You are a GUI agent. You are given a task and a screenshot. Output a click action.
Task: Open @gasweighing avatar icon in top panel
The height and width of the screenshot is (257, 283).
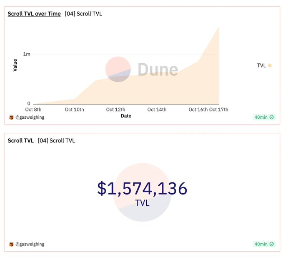coord(11,117)
